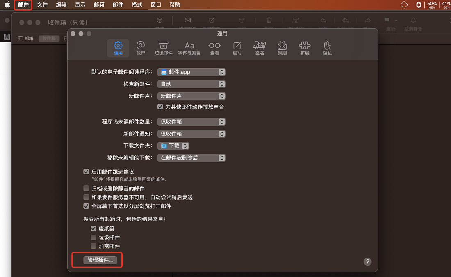Open the 字体与颜色 fonts and colors icon

189,48
